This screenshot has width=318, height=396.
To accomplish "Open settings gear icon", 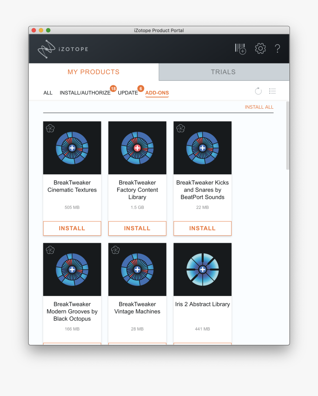I will point(260,48).
